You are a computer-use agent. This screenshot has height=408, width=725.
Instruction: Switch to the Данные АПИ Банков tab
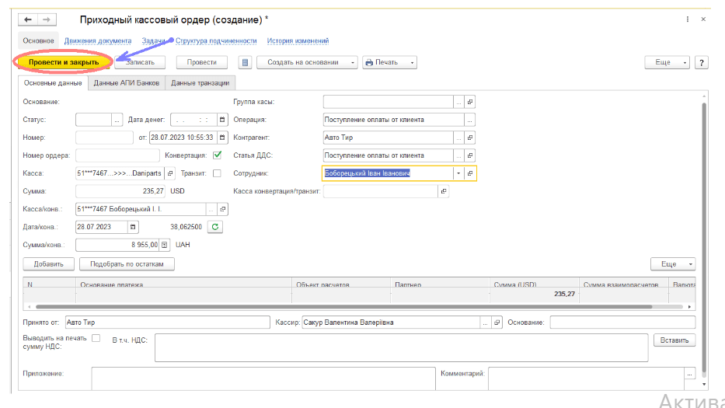coord(126,82)
